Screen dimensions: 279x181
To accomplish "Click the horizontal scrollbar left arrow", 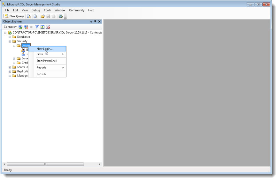I will tap(4, 164).
